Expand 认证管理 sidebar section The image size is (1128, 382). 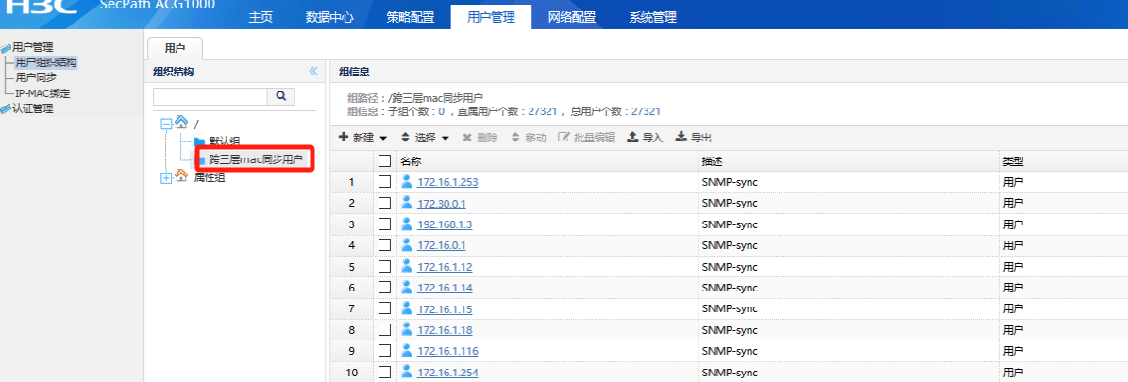coord(32,108)
